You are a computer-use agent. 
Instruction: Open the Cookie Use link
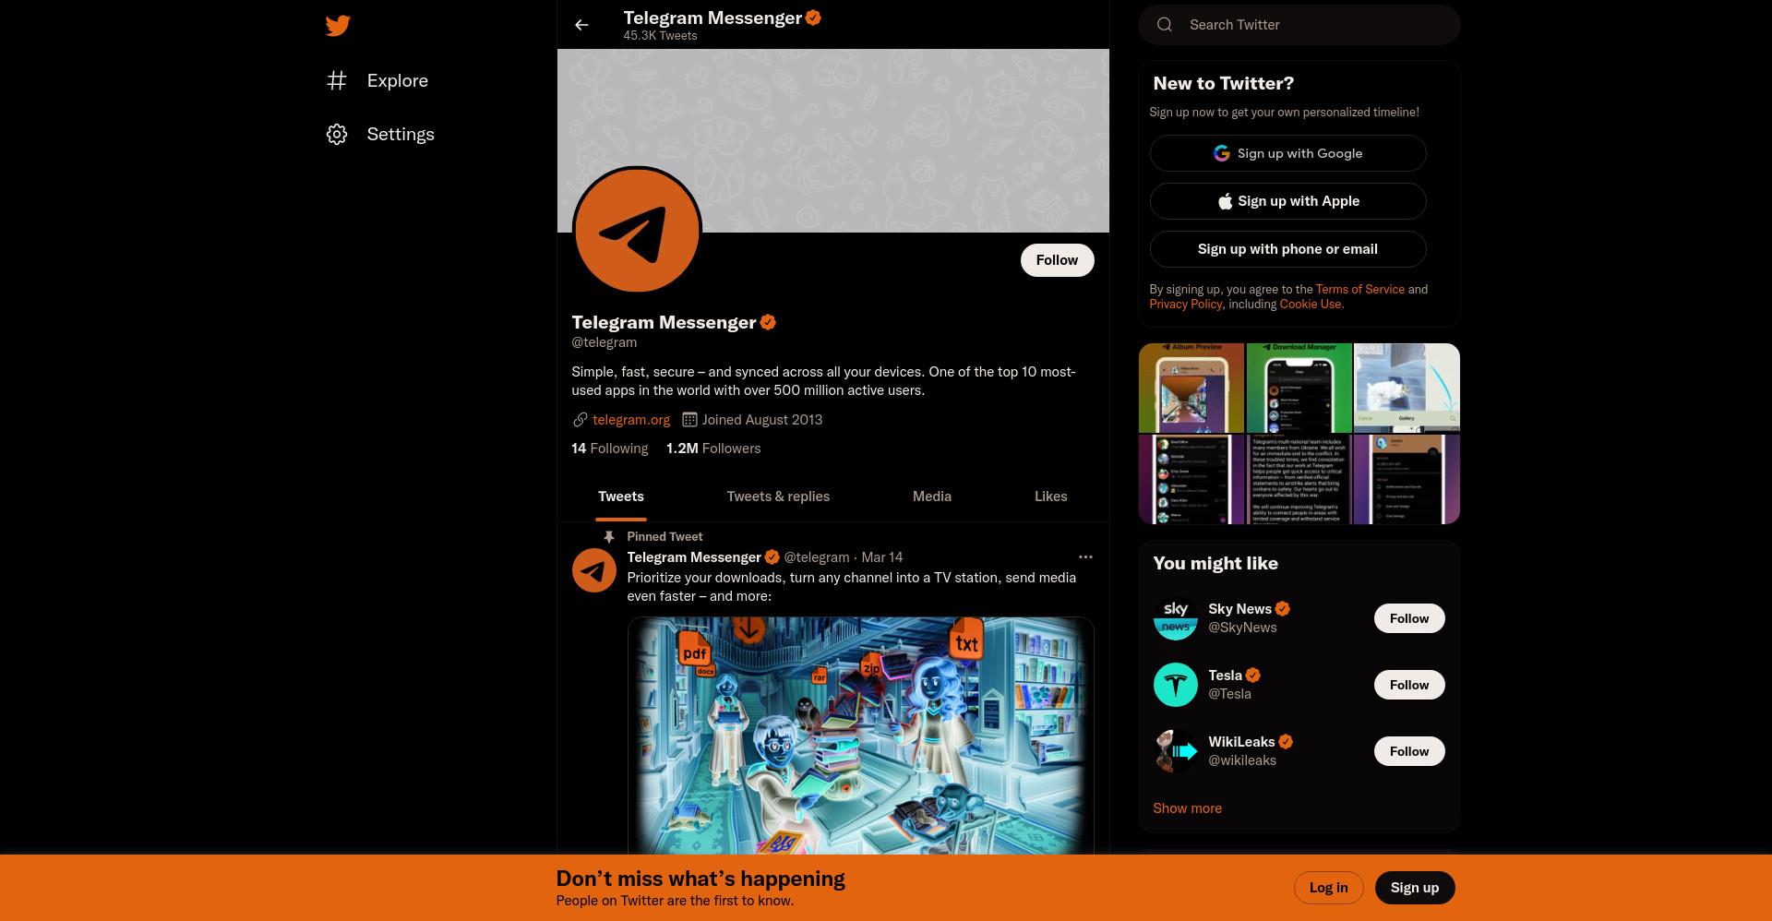tap(1311, 305)
